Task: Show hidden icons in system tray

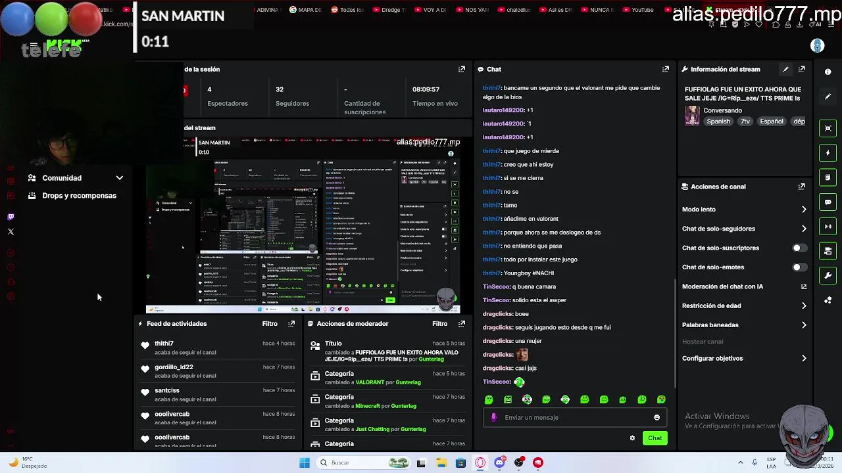Action: click(741, 462)
